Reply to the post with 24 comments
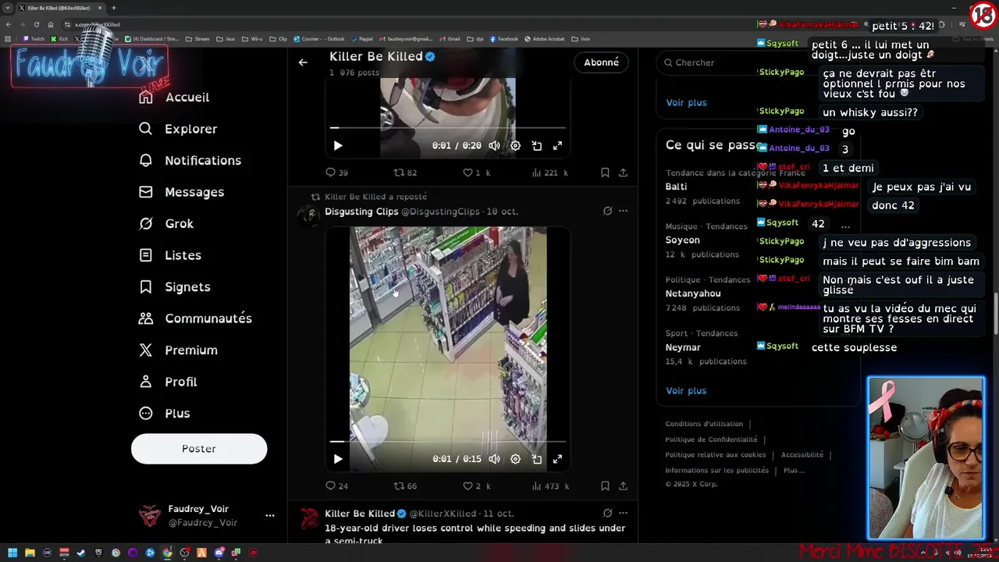 point(336,486)
